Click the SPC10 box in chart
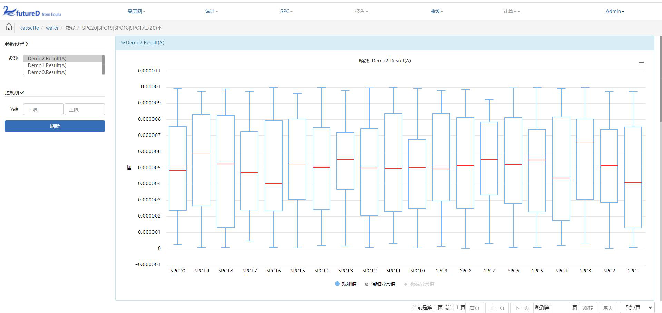This screenshot has height=313, width=662. (417, 174)
